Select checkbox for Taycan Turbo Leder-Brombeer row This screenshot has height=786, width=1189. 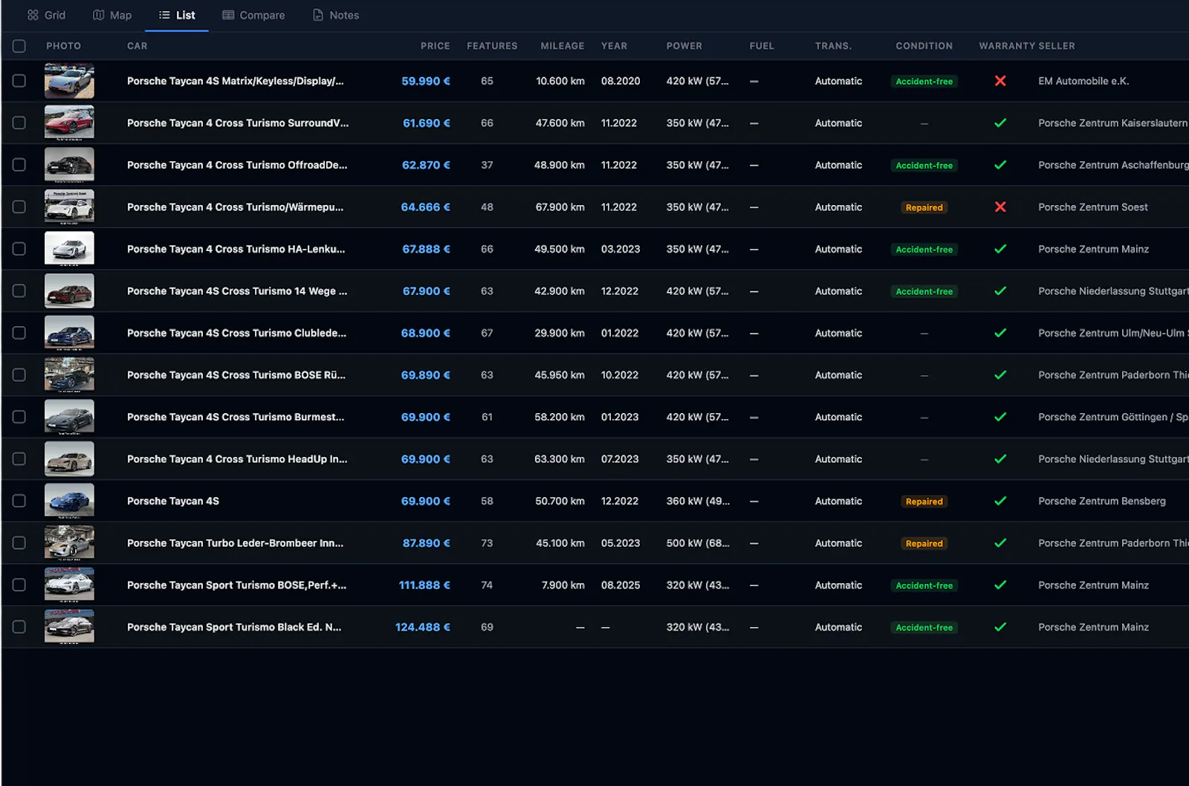[19, 543]
